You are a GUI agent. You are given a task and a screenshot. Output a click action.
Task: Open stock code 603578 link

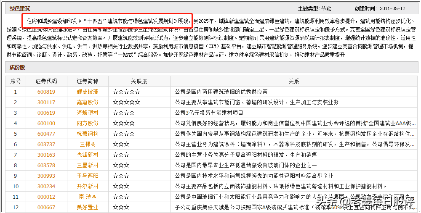pos(46,165)
